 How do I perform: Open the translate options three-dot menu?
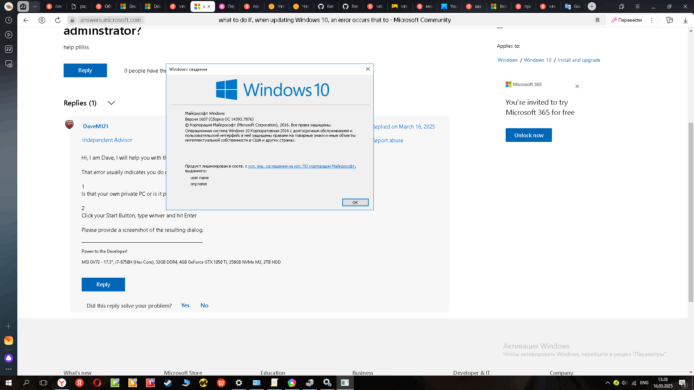click(x=652, y=20)
